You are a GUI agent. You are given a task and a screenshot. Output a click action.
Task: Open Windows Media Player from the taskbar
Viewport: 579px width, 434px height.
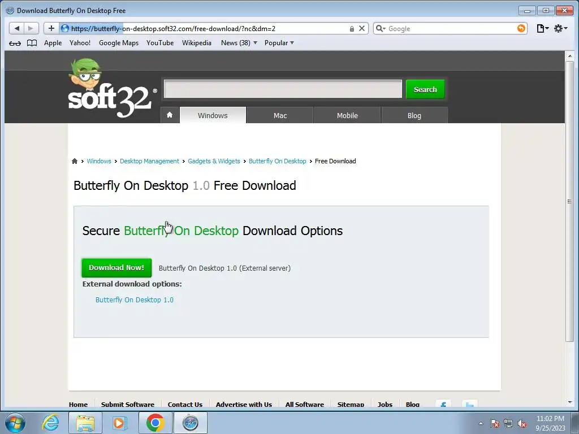[x=119, y=423]
